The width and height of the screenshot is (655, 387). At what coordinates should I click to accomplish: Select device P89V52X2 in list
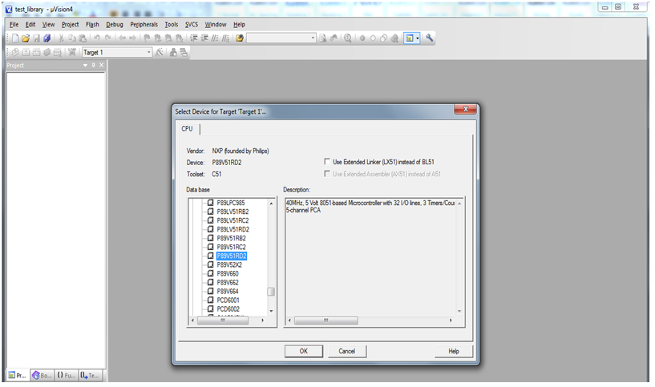[229, 264]
